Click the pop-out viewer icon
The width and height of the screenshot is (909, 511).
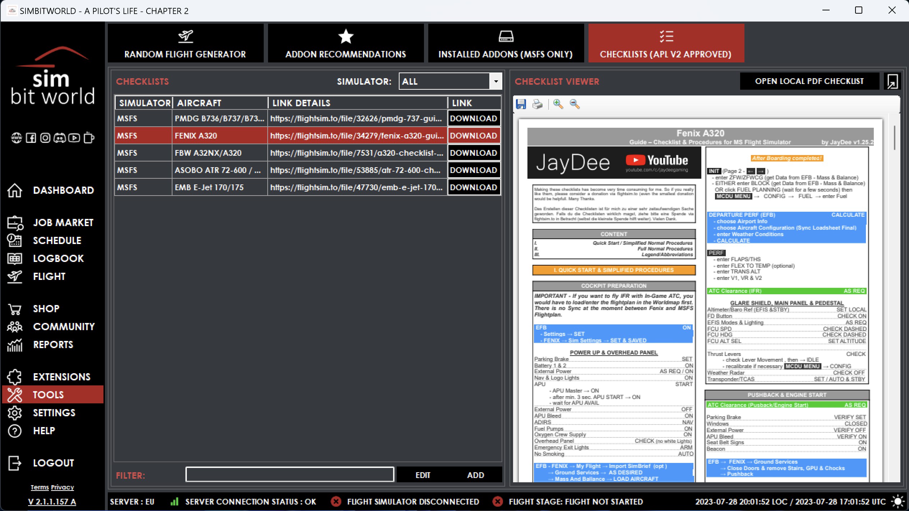pyautogui.click(x=892, y=81)
